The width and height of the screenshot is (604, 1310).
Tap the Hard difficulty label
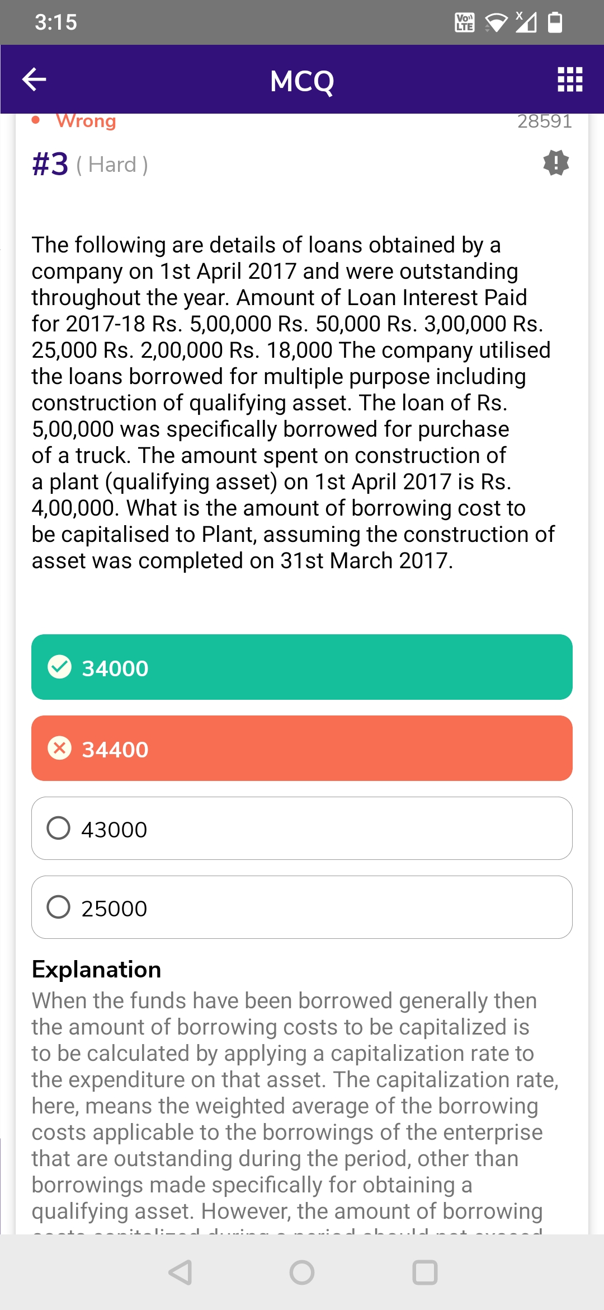[x=112, y=165]
